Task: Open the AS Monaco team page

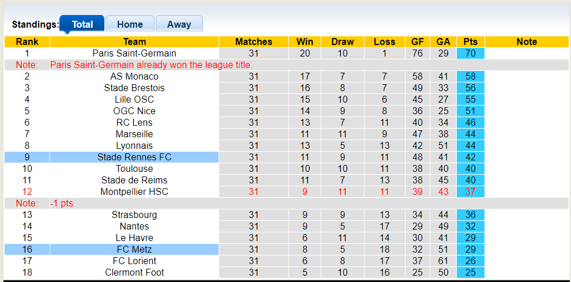Action: coord(134,76)
